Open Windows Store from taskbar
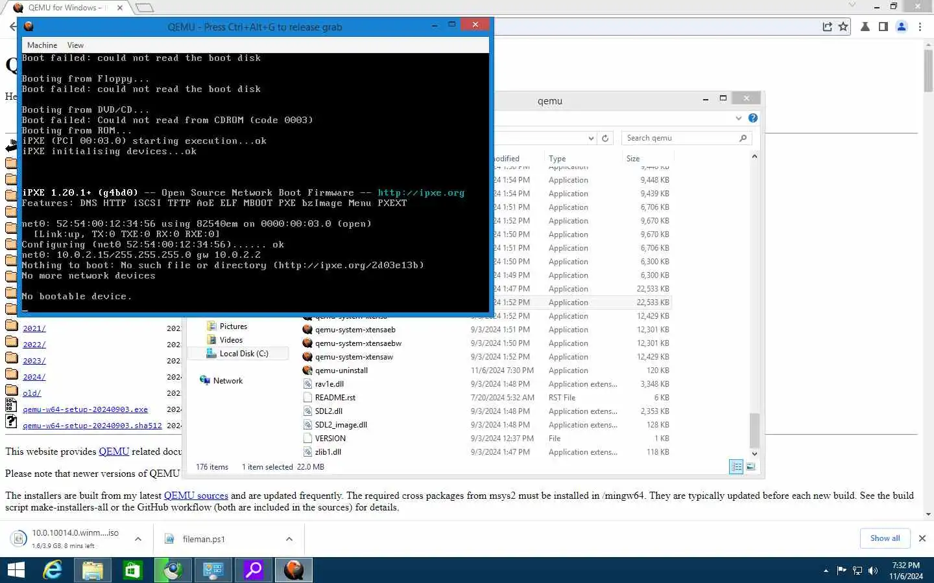Screen dimensions: 934x583 (132, 570)
